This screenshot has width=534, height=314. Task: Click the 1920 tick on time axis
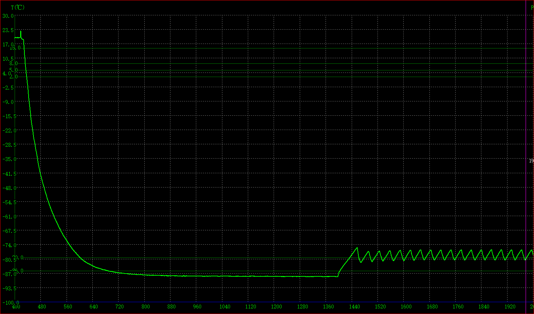click(x=510, y=307)
